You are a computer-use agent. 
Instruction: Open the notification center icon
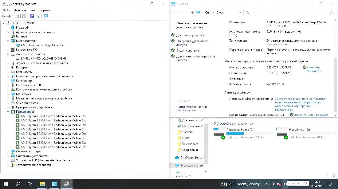pos(330,184)
